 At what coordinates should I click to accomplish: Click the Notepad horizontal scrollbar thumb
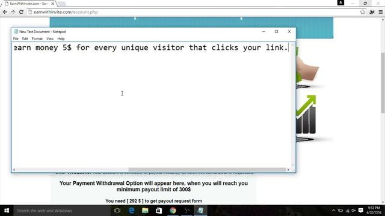tap(207, 170)
